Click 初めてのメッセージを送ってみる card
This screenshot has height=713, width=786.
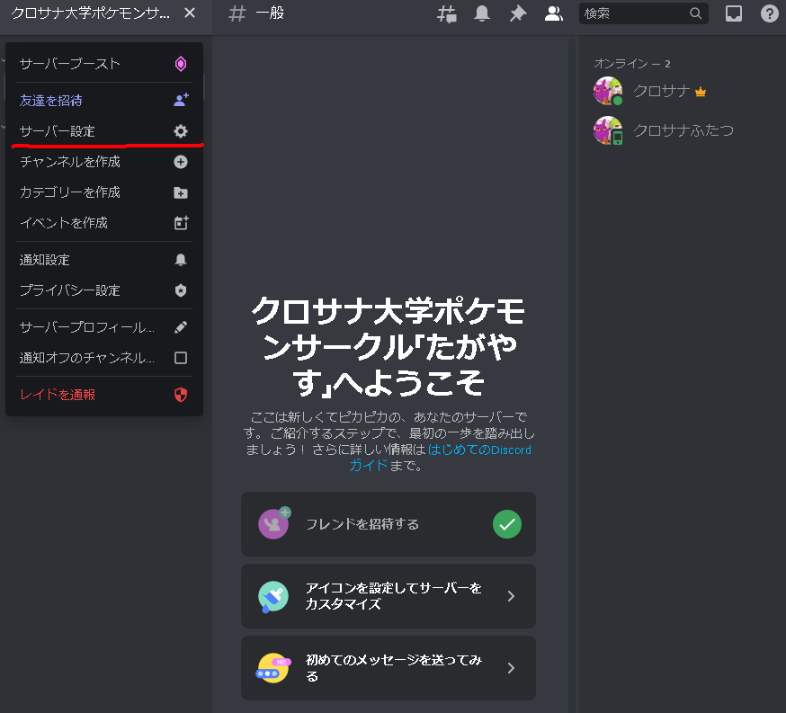tap(389, 668)
